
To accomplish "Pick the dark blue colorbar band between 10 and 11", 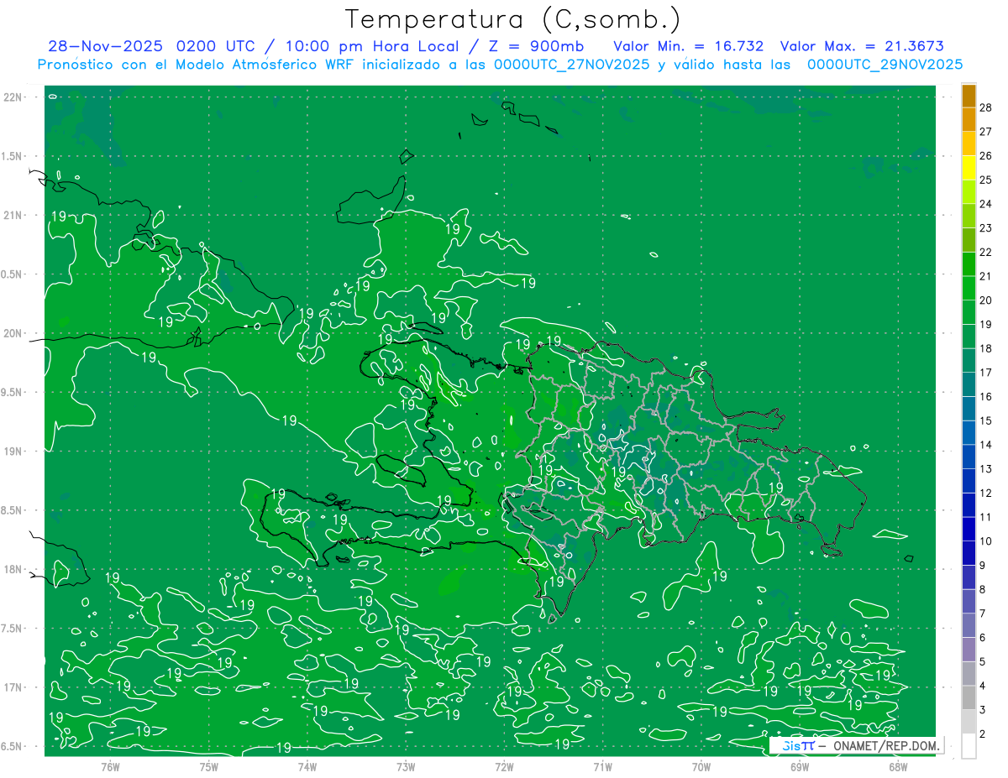I will coord(969,530).
